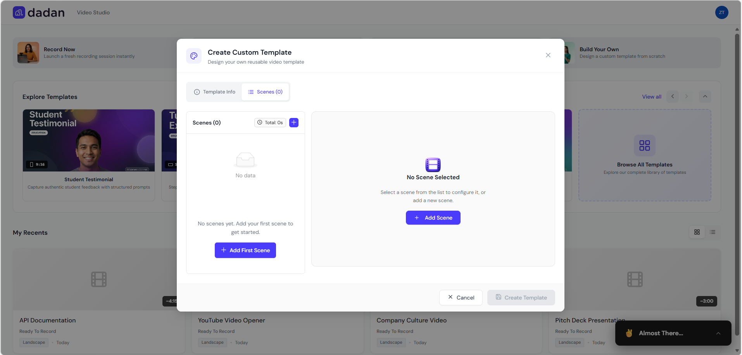This screenshot has height=355, width=742.
Task: Collapse the Explore Templates section
Action: [705, 97]
